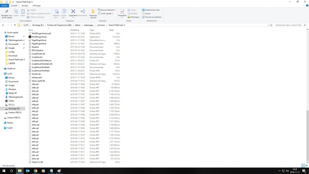The height and width of the screenshot is (174, 309).
Task: Open Google Chrome from the taskbar
Action: click(x=36, y=171)
